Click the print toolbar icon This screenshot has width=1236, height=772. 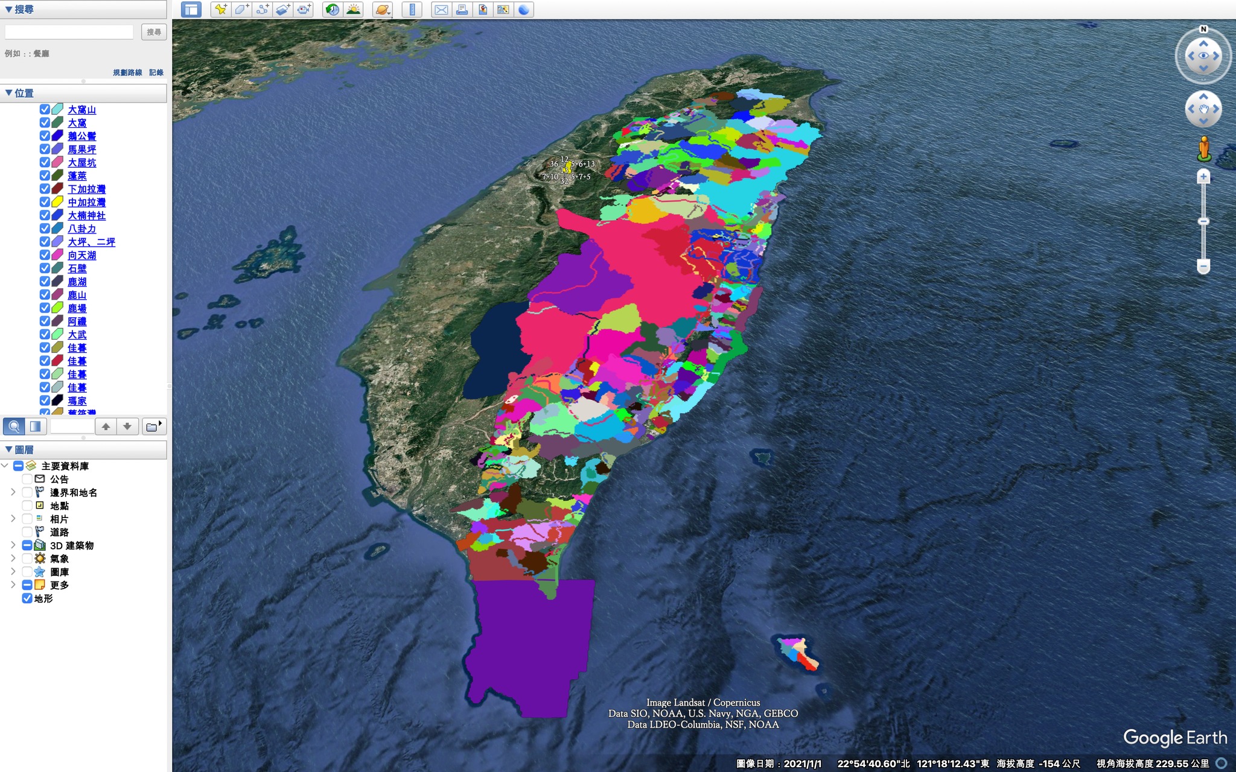coord(462,10)
